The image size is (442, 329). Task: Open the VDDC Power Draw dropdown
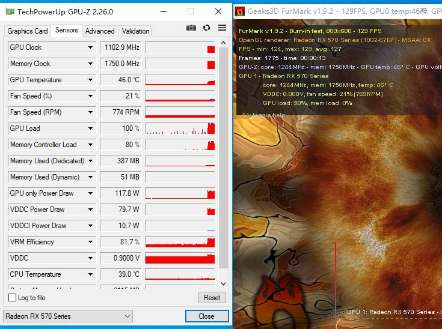(x=90, y=210)
